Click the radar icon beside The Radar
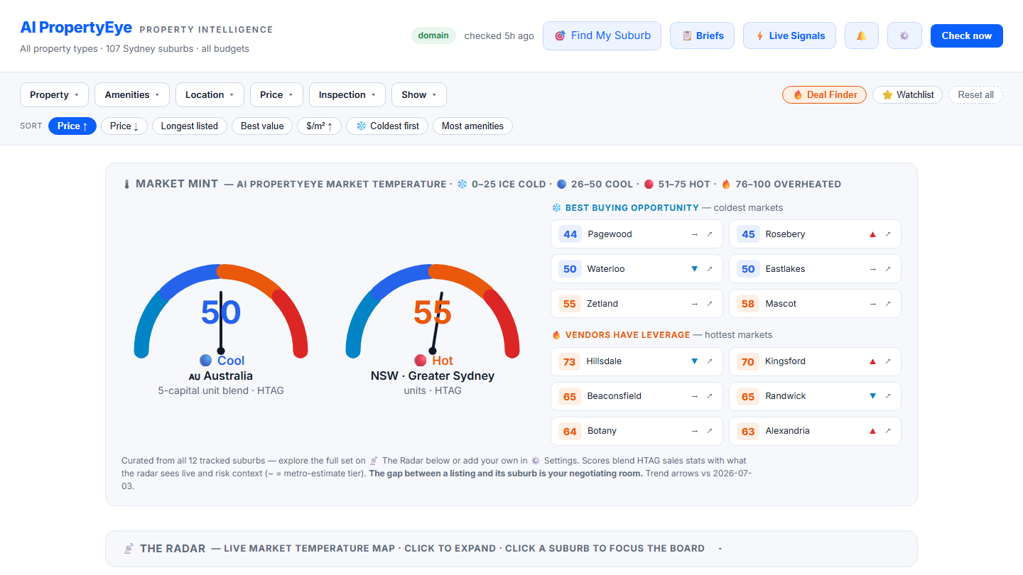Screen dimensions: 1023x575 click(x=129, y=549)
